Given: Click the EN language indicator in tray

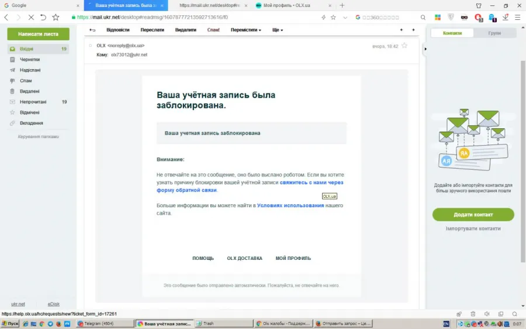Looking at the screenshot, I should coord(446,324).
